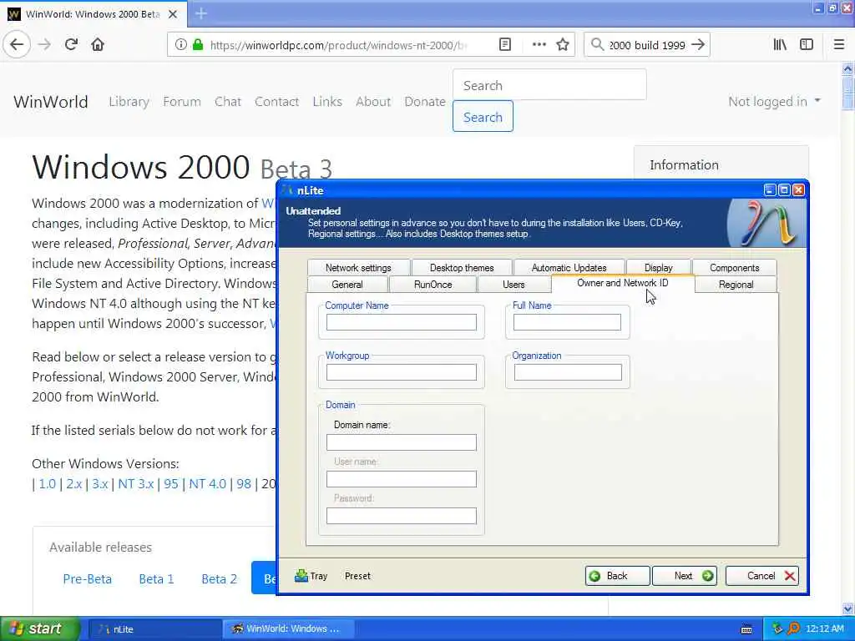Switch to Desktop themes tab
This screenshot has width=855, height=641.
(462, 268)
